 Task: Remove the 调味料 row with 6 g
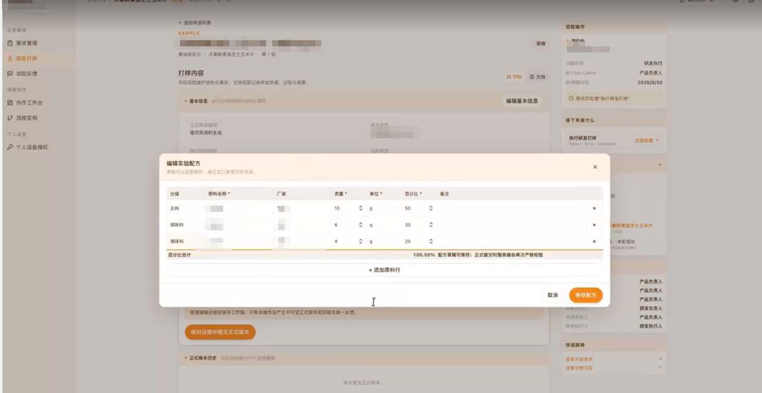coord(594,225)
